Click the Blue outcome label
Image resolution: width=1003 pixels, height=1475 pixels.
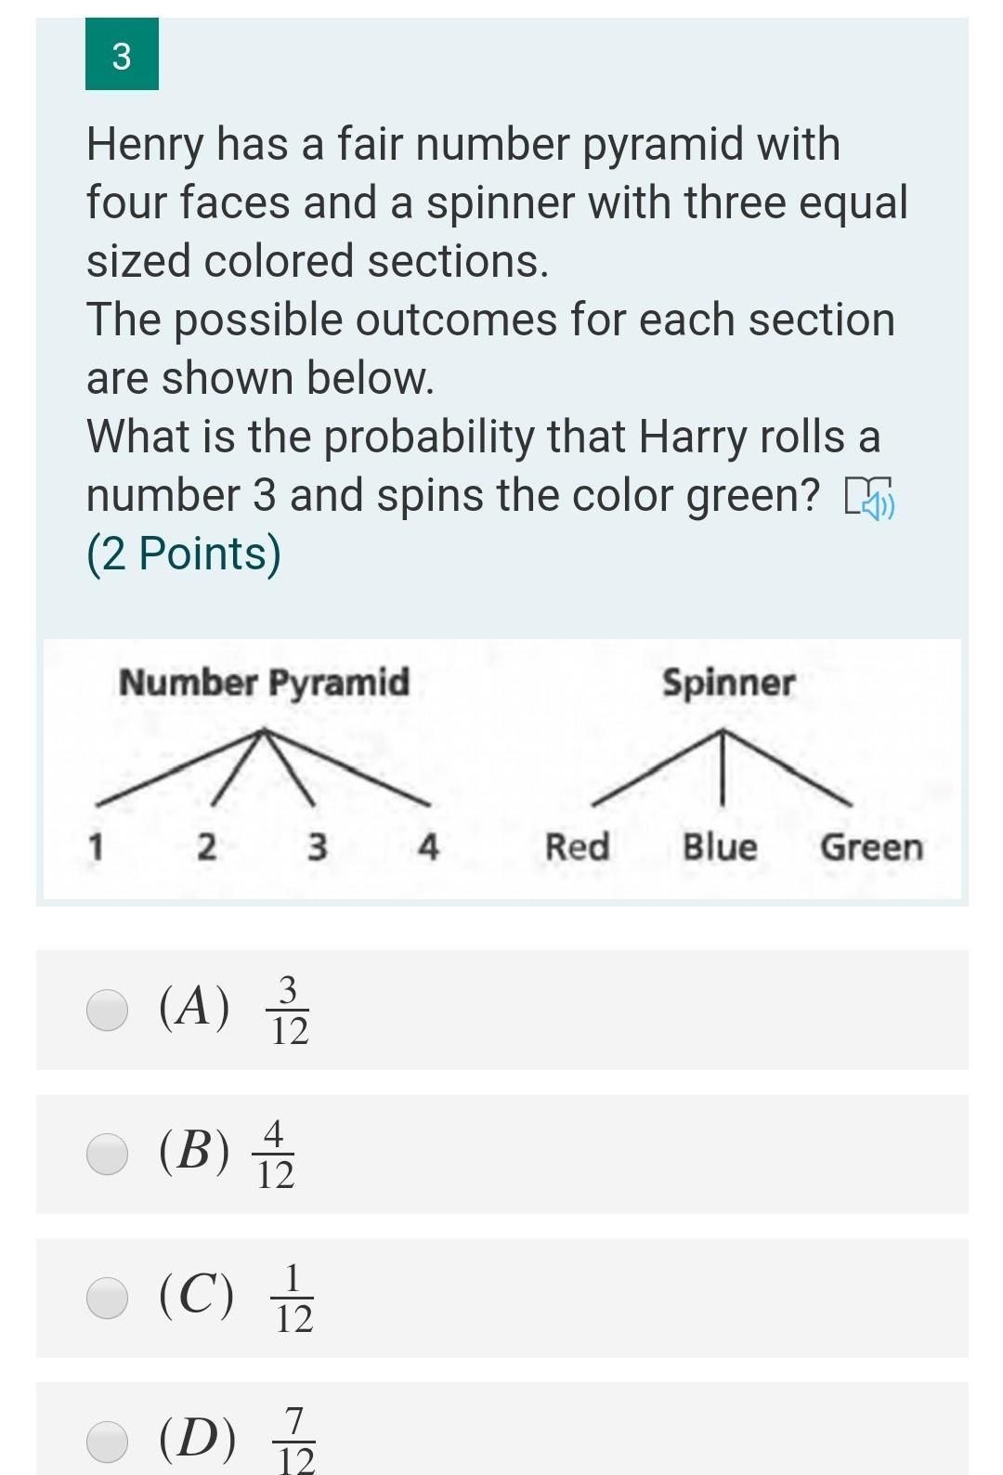click(x=720, y=847)
